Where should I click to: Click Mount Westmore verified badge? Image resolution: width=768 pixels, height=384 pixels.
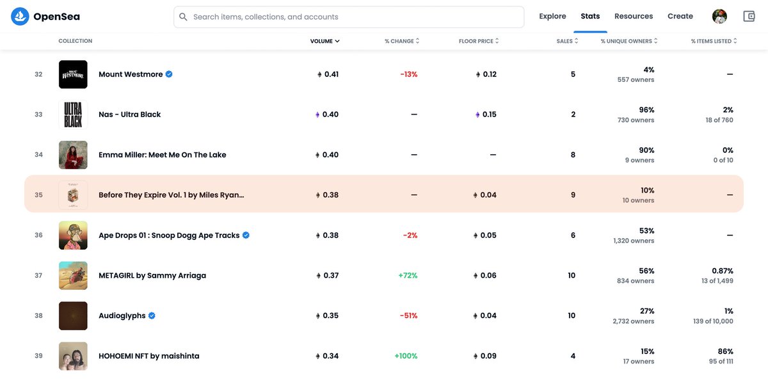(169, 74)
